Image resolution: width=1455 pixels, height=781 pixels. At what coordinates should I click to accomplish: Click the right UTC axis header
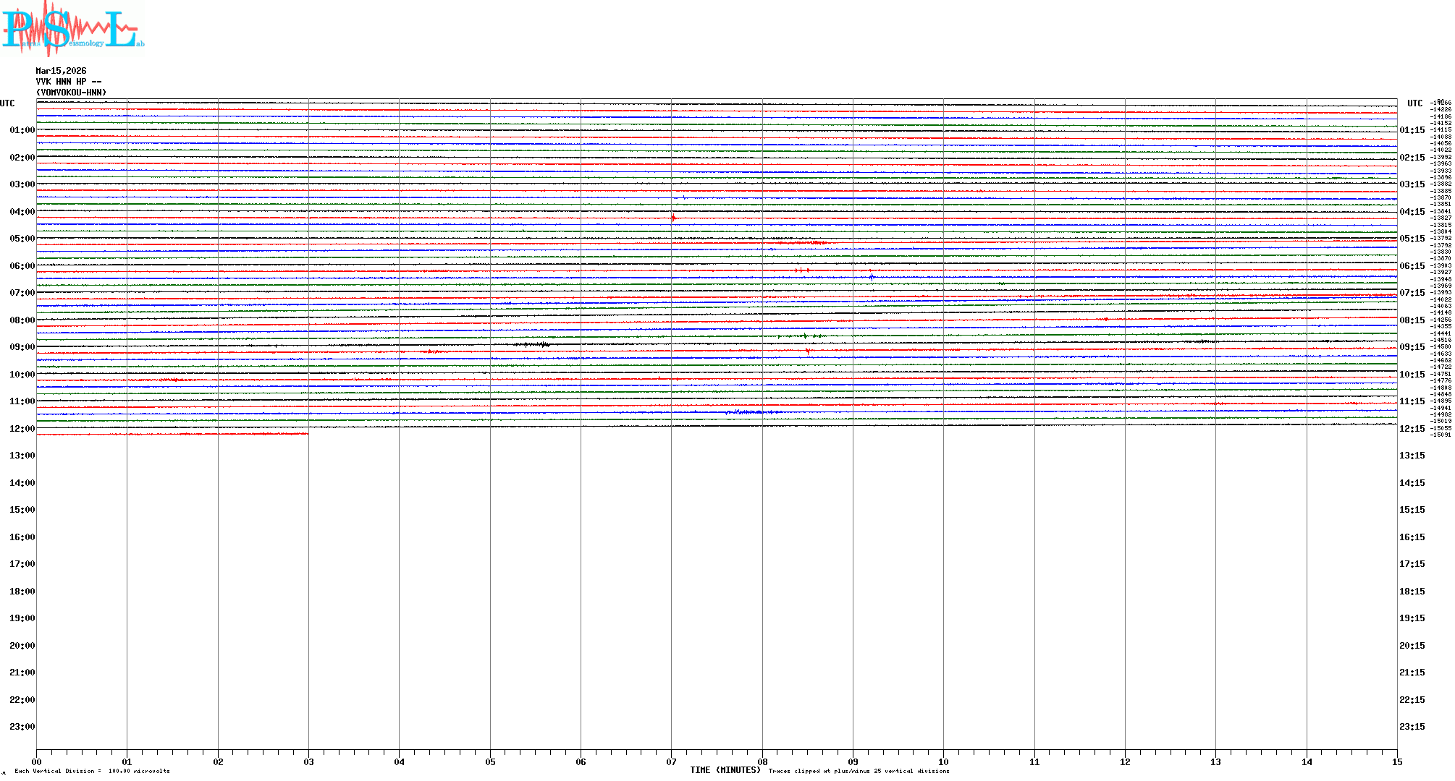tap(1414, 103)
